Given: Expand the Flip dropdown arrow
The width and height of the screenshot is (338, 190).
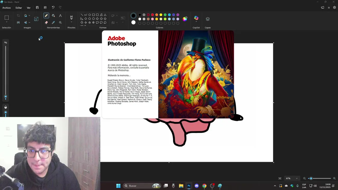Looking at the screenshot, I should pyautogui.click(x=29, y=23).
